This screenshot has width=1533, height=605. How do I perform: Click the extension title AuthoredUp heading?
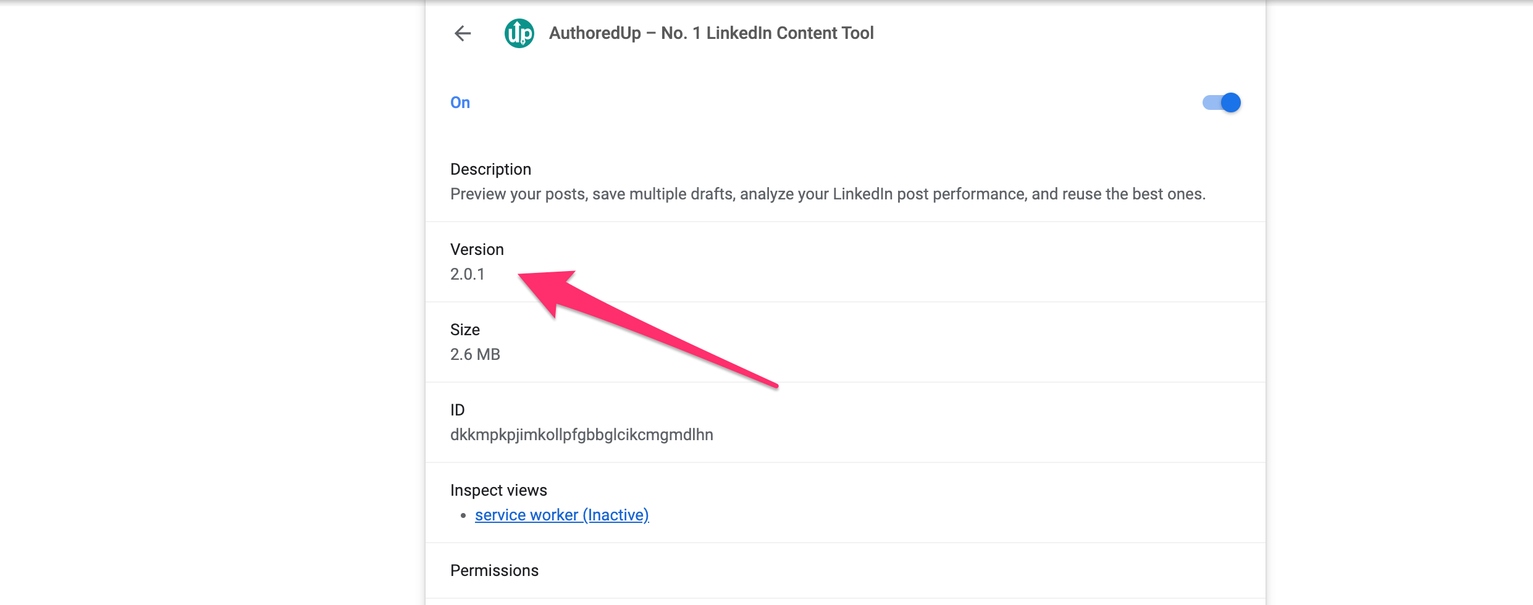(x=712, y=33)
